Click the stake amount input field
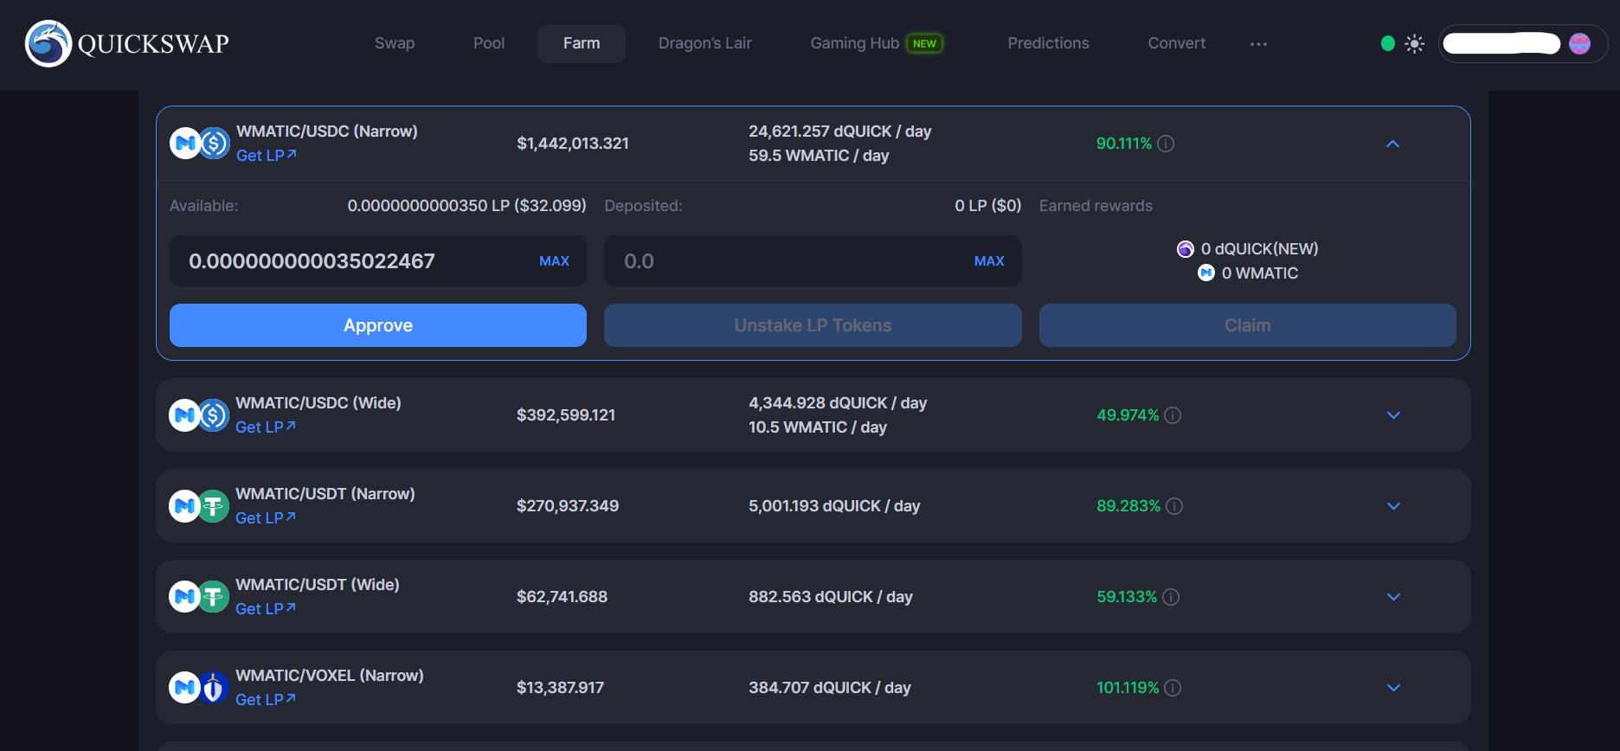Image resolution: width=1620 pixels, height=751 pixels. [355, 261]
